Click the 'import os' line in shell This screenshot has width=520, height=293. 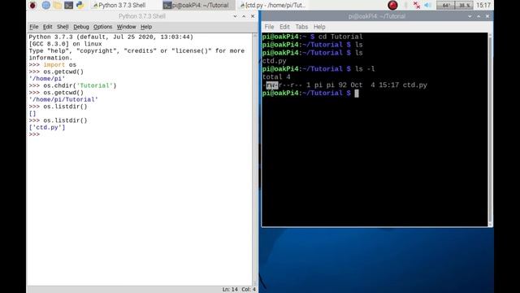(52, 65)
